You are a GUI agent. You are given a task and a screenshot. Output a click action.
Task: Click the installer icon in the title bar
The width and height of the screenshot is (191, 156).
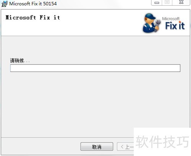tap(4, 3)
